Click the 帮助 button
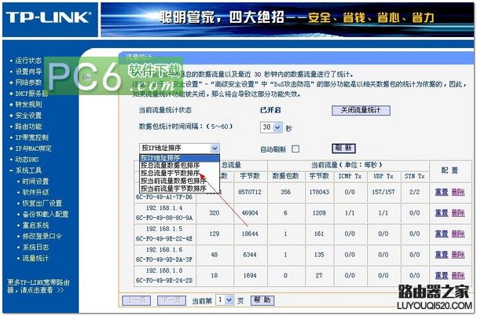This screenshot has height=316, width=477. click(262, 300)
